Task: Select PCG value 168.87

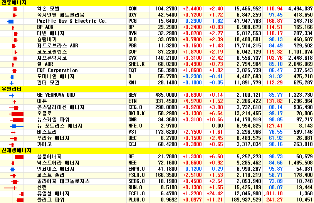Action: [274, 21]
